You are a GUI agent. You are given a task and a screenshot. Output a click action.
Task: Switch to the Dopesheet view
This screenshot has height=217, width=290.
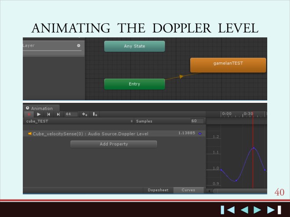[x=158, y=190]
